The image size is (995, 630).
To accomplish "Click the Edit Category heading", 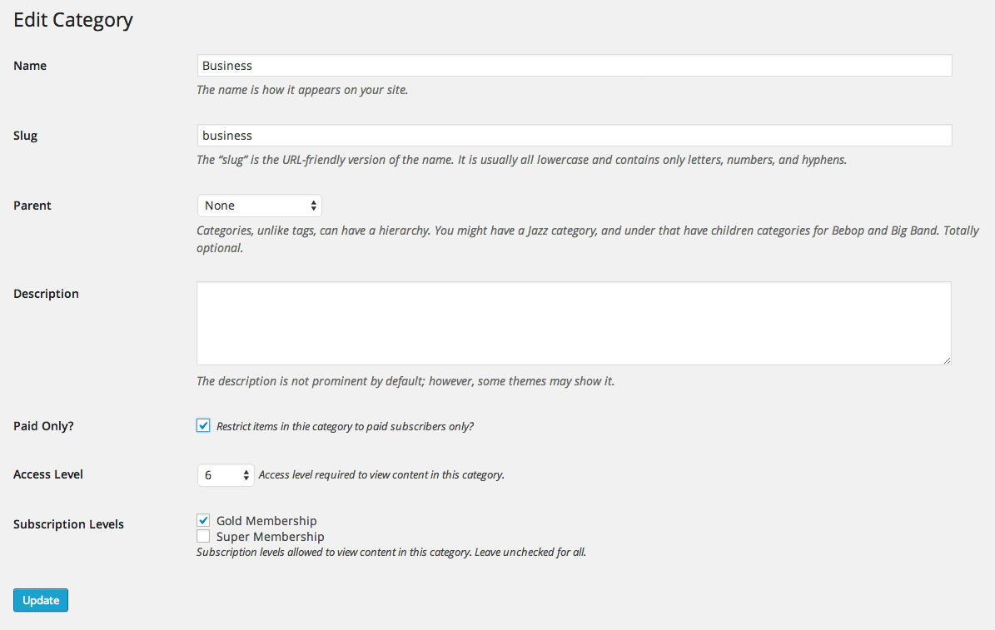I will [x=73, y=20].
